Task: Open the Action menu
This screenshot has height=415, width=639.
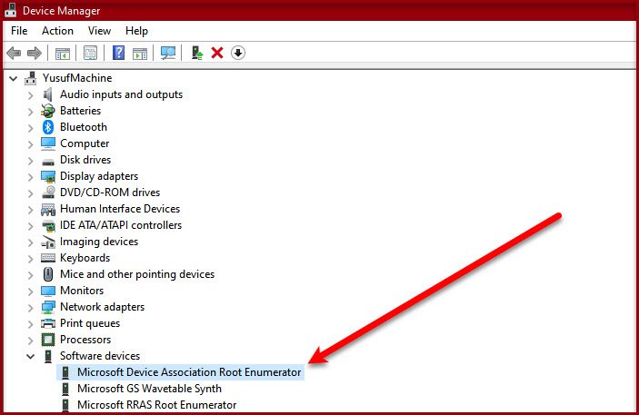Action: 57,31
